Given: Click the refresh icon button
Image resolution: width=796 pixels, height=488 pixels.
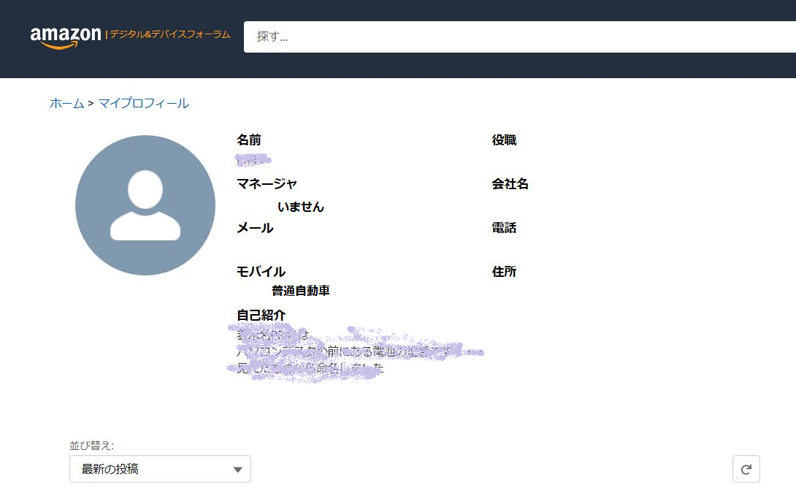Looking at the screenshot, I should click(x=746, y=469).
